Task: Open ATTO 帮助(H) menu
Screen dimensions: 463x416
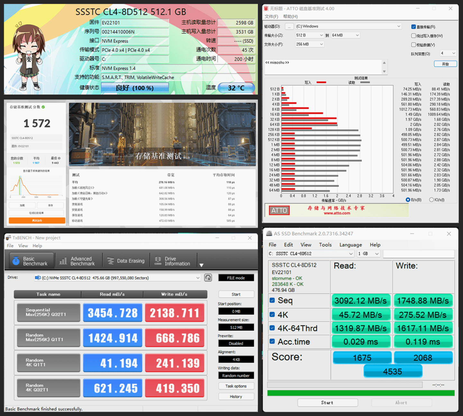Action: tap(290, 16)
